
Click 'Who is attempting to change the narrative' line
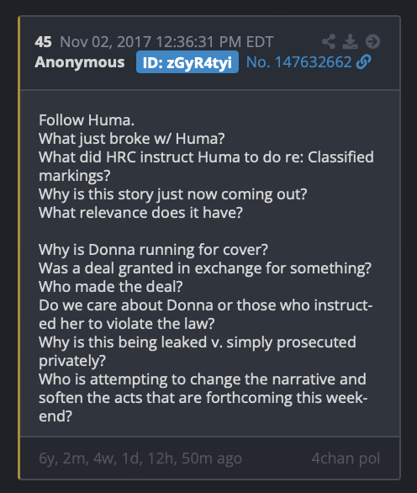(203, 379)
